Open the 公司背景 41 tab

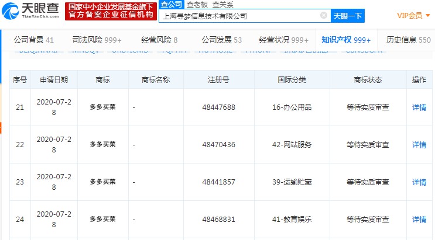(33, 40)
